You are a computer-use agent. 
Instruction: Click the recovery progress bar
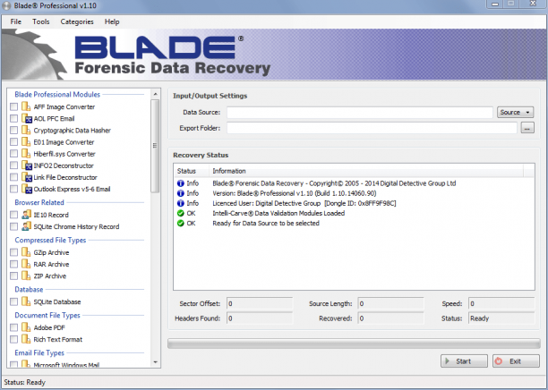tap(354, 343)
